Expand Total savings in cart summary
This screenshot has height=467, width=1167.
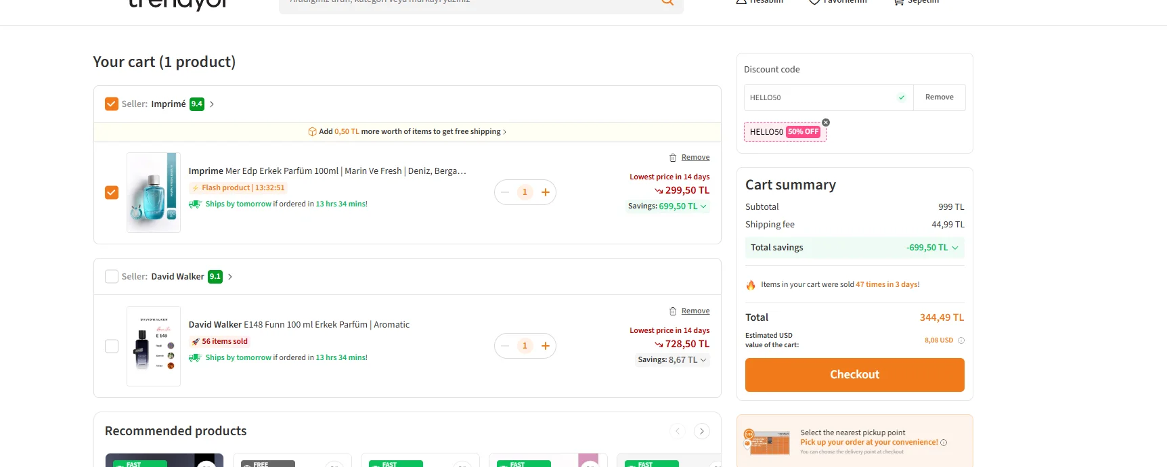pyautogui.click(x=854, y=248)
